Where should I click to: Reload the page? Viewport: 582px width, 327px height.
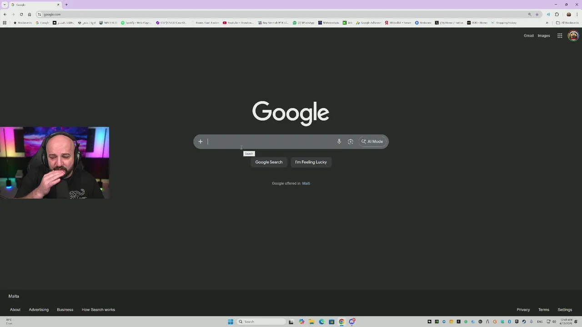(x=21, y=14)
